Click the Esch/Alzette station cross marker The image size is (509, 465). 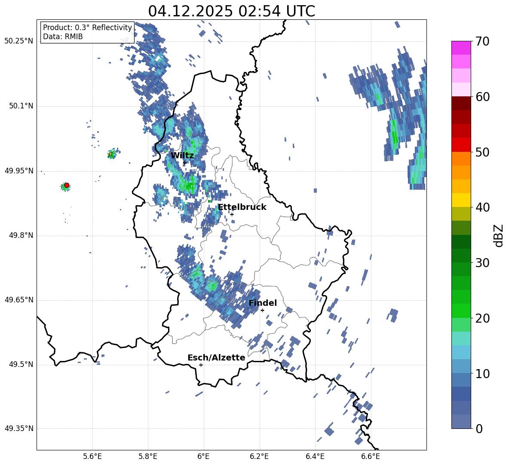(x=201, y=365)
